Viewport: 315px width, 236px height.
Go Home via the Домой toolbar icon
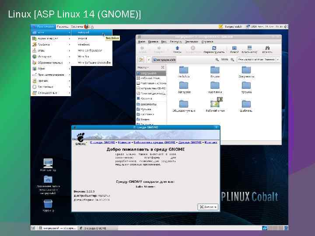[x=234, y=49]
